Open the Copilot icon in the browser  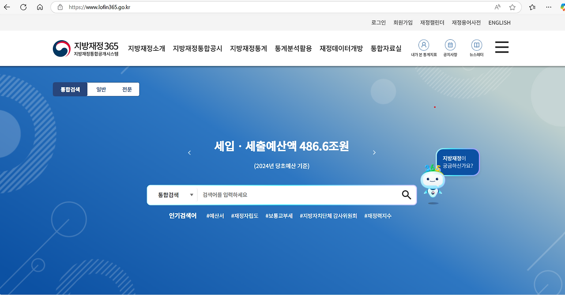pyautogui.click(x=563, y=7)
